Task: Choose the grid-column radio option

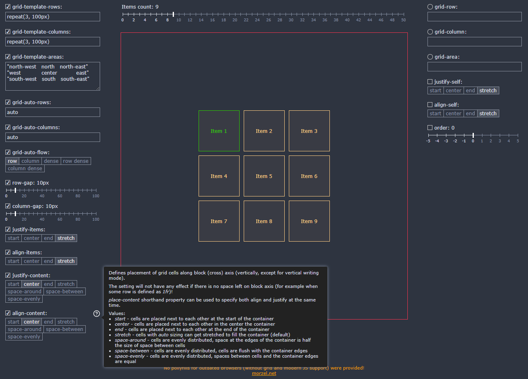Action: tap(430, 32)
